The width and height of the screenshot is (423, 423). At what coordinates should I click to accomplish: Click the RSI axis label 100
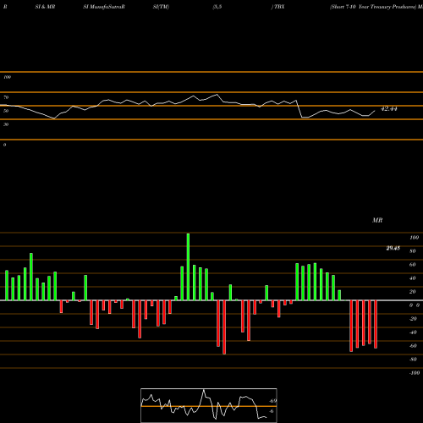coord(7,77)
